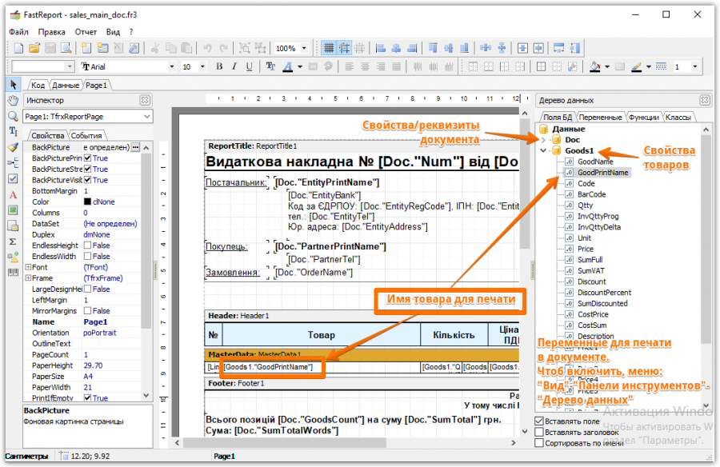Viewport: 720px width, 467px height.
Task: Open the Функции tab in data tree
Action: [644, 117]
